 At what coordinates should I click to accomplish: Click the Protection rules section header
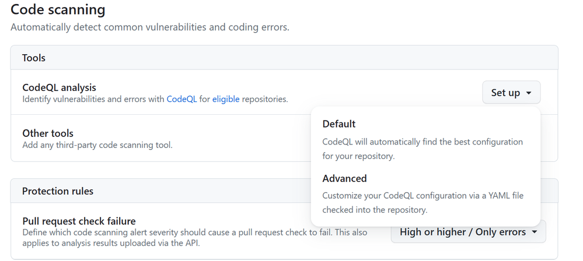click(160, 191)
